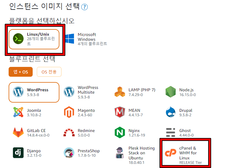Click the RELEASE Tier label

[191, 163]
